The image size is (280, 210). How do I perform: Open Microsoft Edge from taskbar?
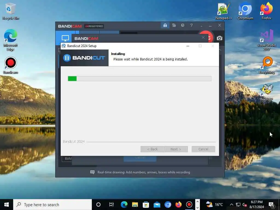(x=124, y=205)
